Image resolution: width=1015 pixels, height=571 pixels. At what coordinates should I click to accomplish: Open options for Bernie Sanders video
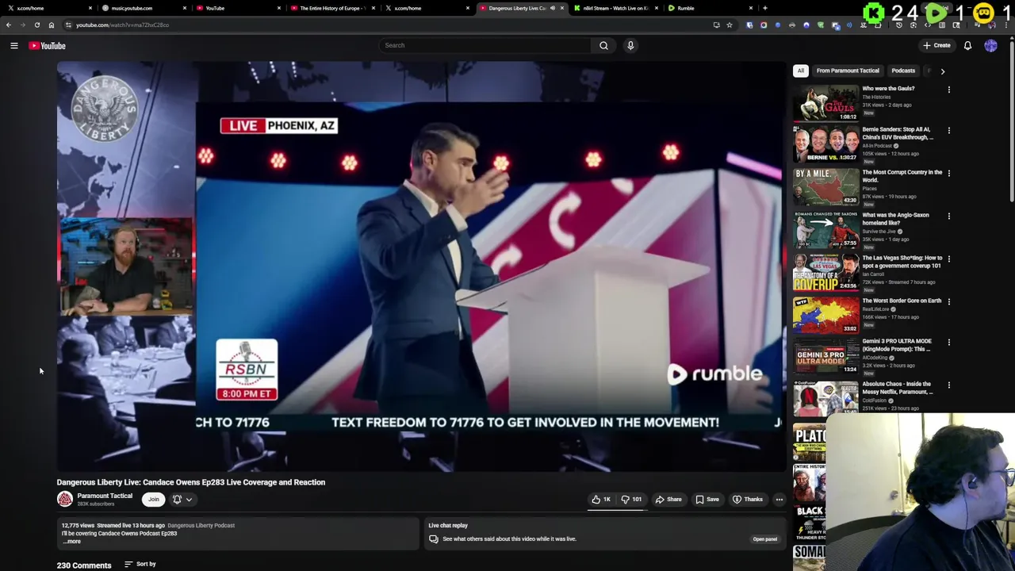click(948, 131)
